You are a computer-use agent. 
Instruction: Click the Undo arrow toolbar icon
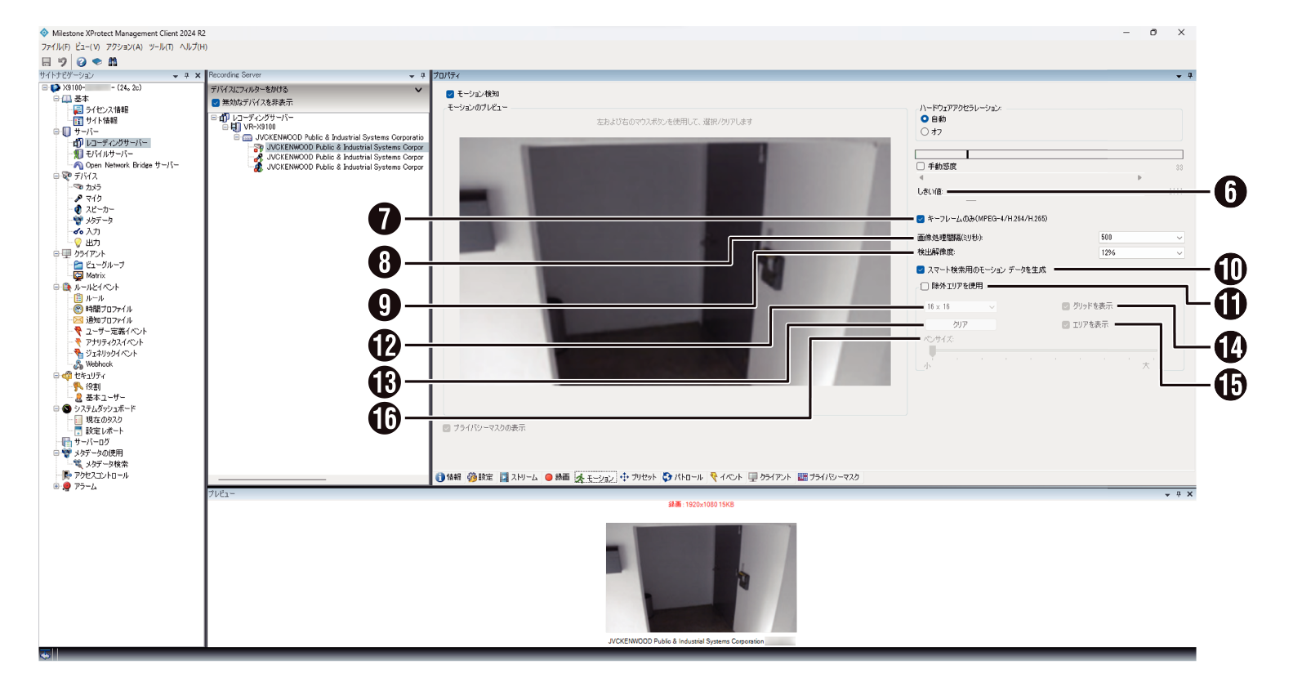(62, 62)
